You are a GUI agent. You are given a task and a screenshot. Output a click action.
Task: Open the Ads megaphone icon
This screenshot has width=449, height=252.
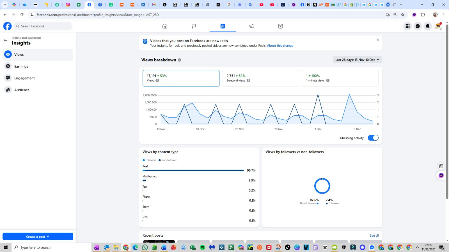[252, 26]
